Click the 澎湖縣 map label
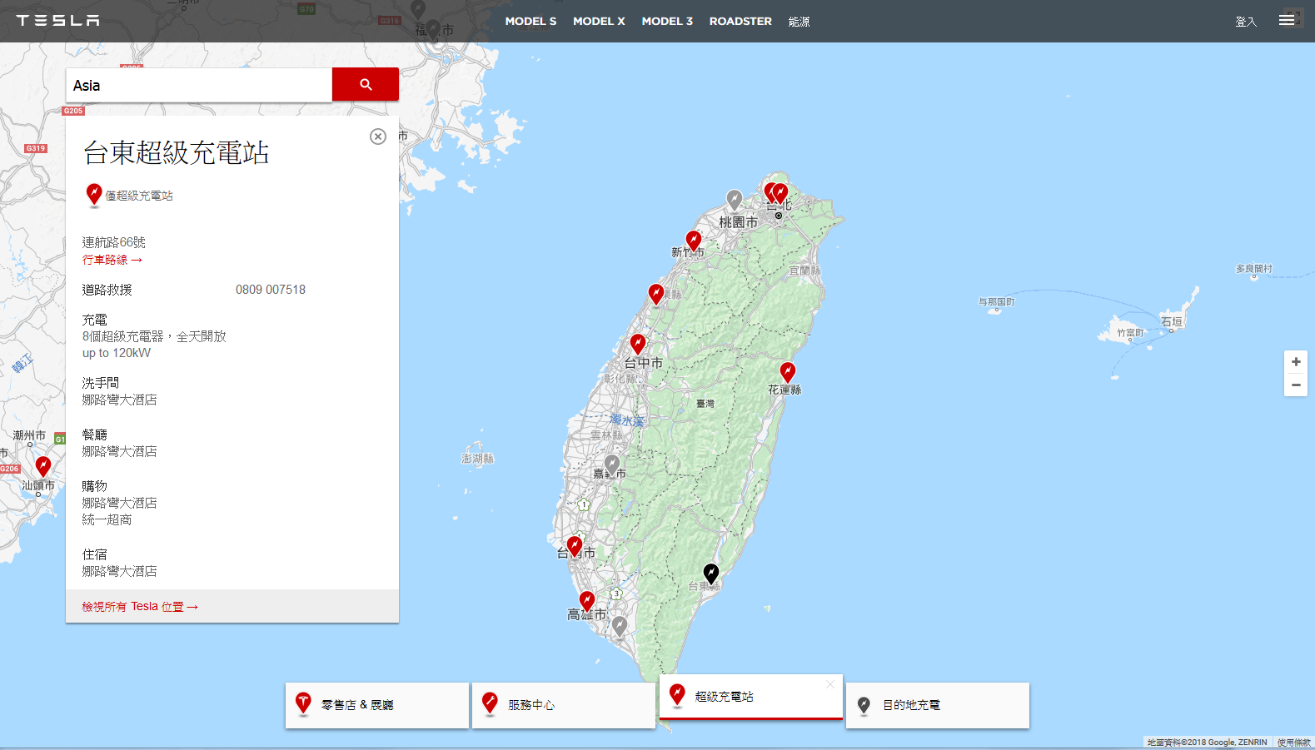The height and width of the screenshot is (750, 1315). pos(478,459)
